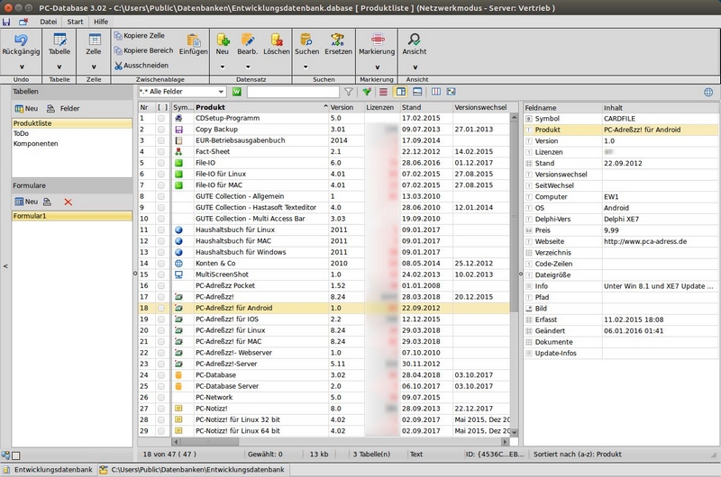Click the Ansicht magnifier icon
This screenshot has height=477, width=721.
tap(414, 40)
